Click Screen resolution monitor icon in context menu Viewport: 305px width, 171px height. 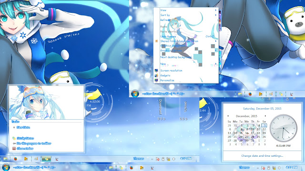(x=156, y=71)
